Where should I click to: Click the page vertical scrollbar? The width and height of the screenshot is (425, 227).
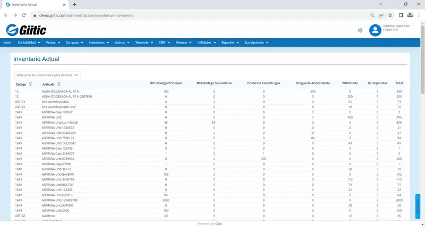[422, 59]
